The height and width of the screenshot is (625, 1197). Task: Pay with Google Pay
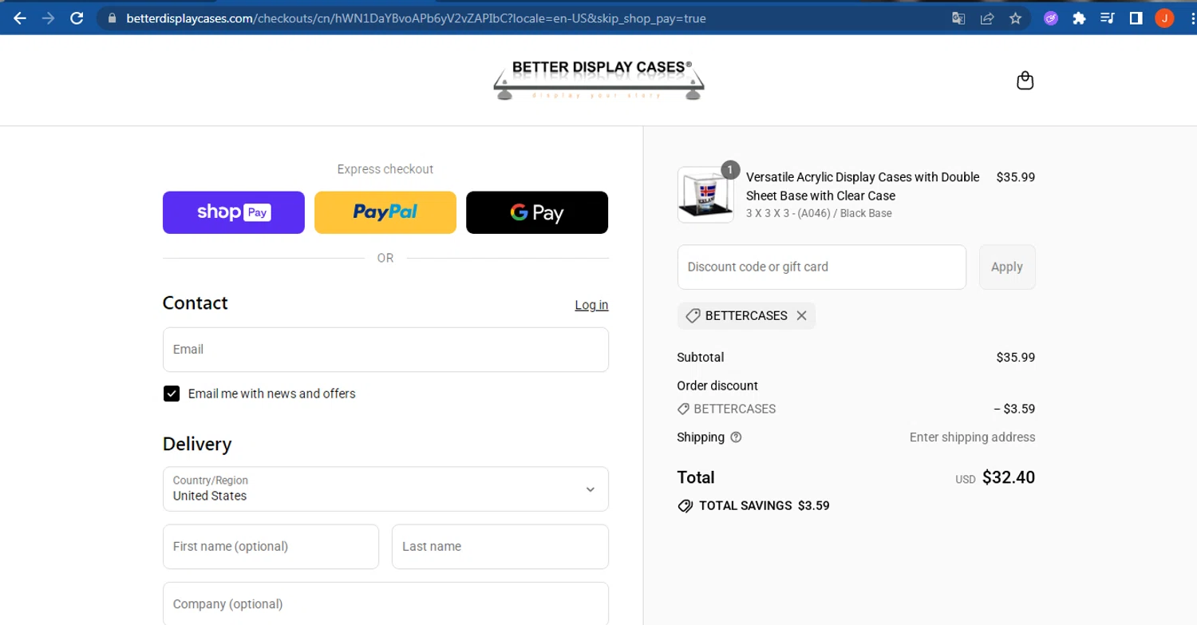click(x=537, y=212)
